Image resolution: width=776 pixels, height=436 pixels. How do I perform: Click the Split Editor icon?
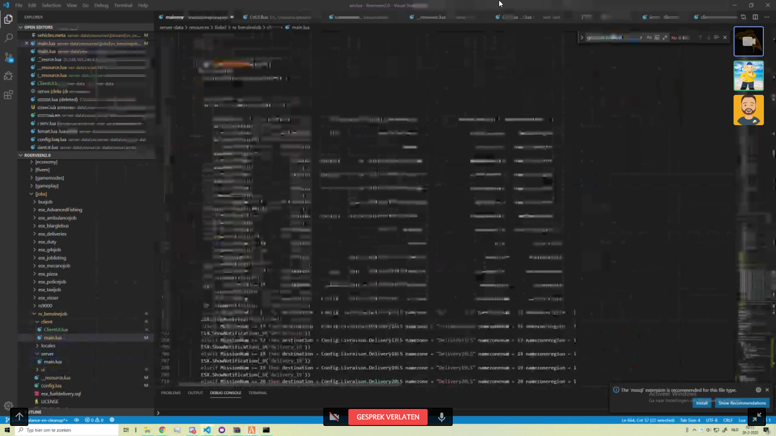click(755, 17)
